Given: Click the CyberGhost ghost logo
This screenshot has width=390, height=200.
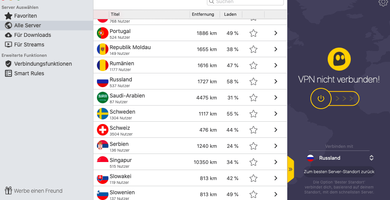Looking at the screenshot, I should tap(339, 59).
